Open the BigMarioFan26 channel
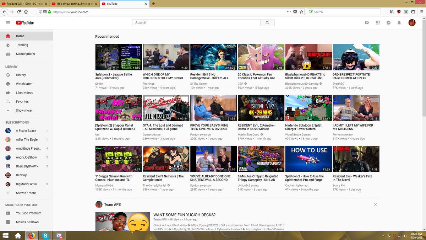Screen dimensions: 426x240 pos(27,184)
